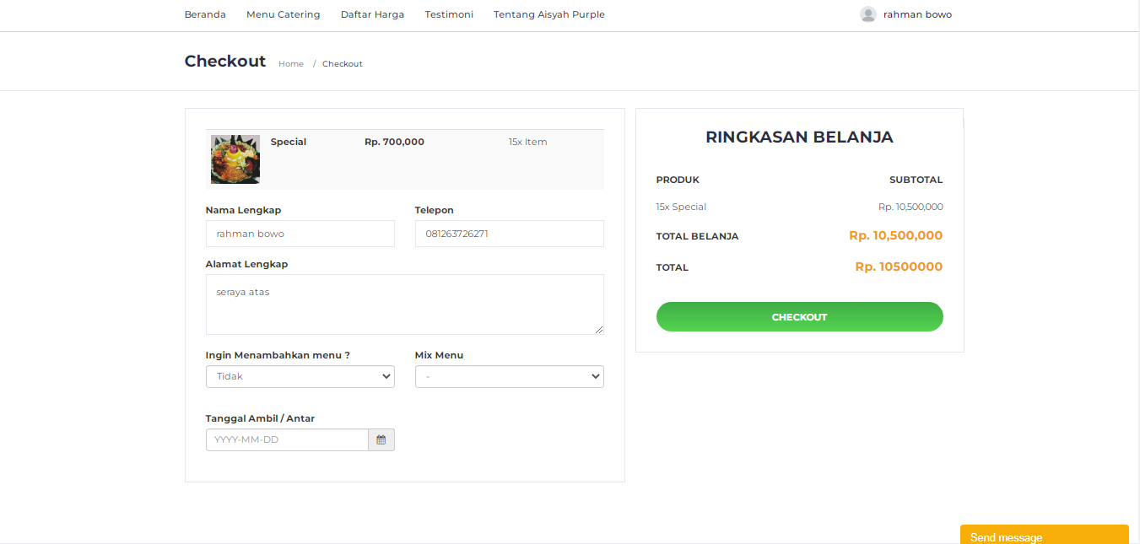Viewport: 1140px width, 544px height.
Task: Open the calendar date picker icon
Action: (x=381, y=439)
